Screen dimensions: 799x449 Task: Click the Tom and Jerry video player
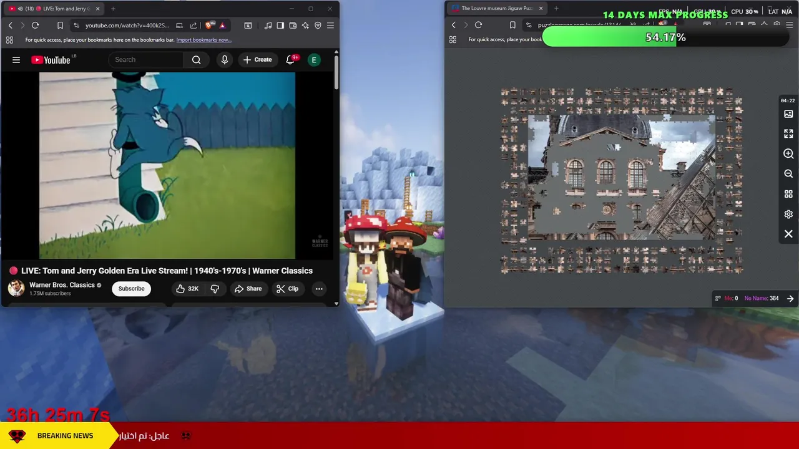point(167,165)
